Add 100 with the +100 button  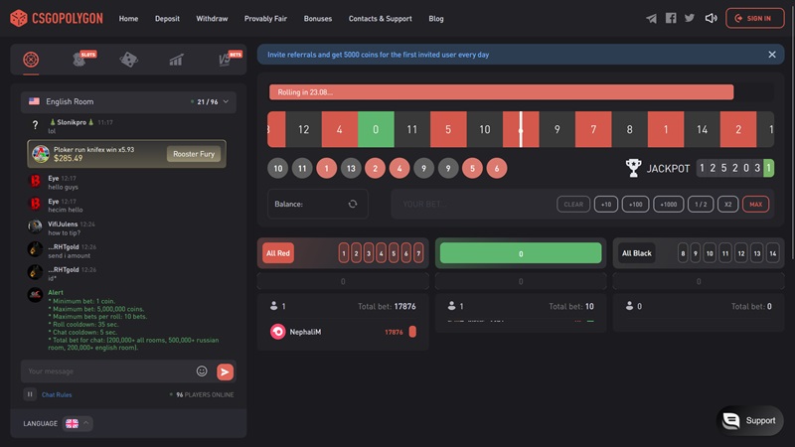pos(635,205)
